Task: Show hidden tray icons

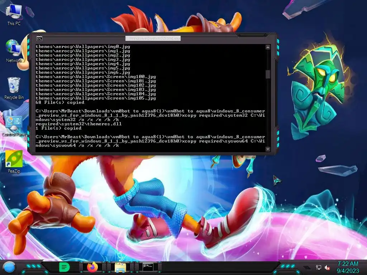Action: (307, 268)
